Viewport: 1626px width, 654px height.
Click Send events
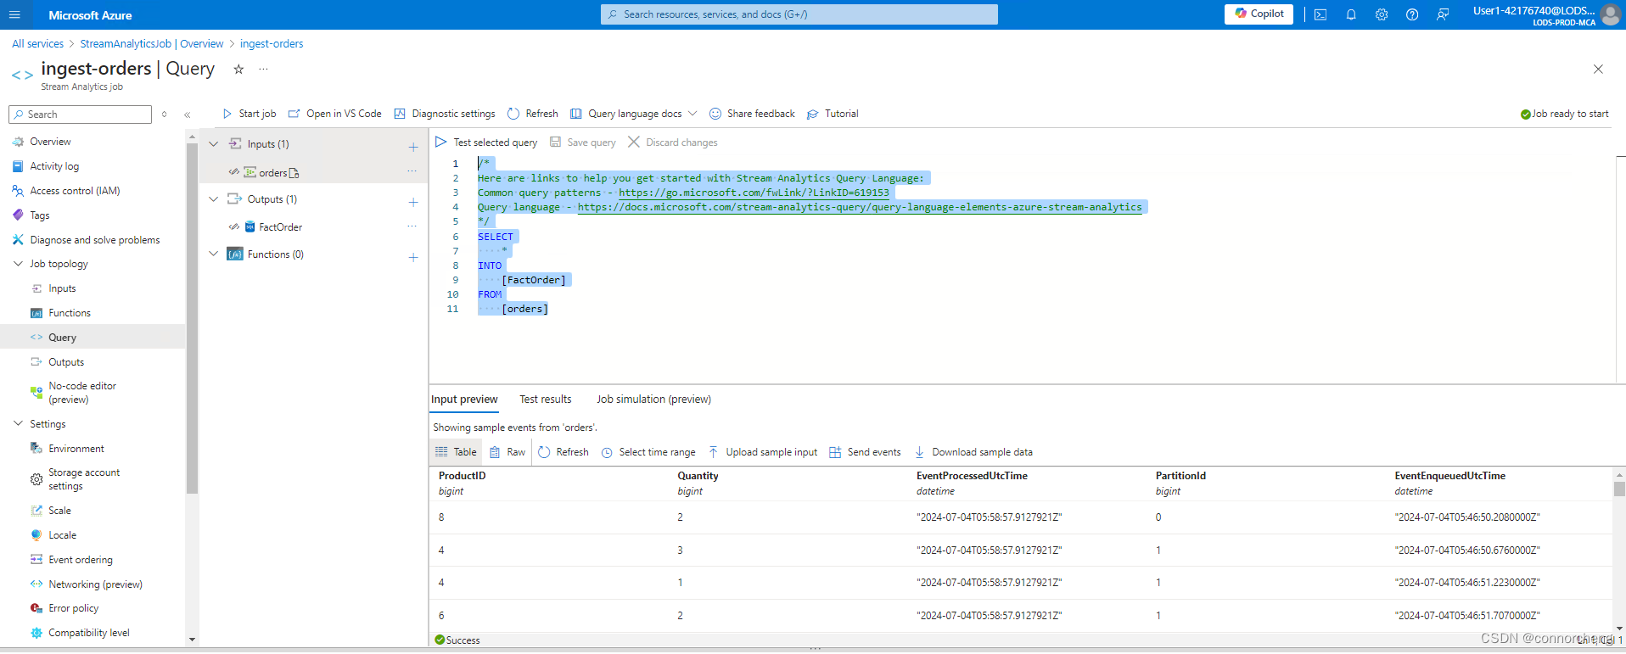coord(865,452)
